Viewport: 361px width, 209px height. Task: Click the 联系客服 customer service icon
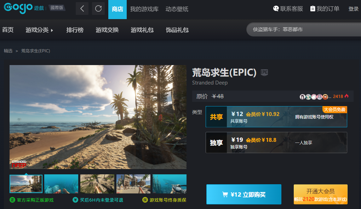point(276,8)
